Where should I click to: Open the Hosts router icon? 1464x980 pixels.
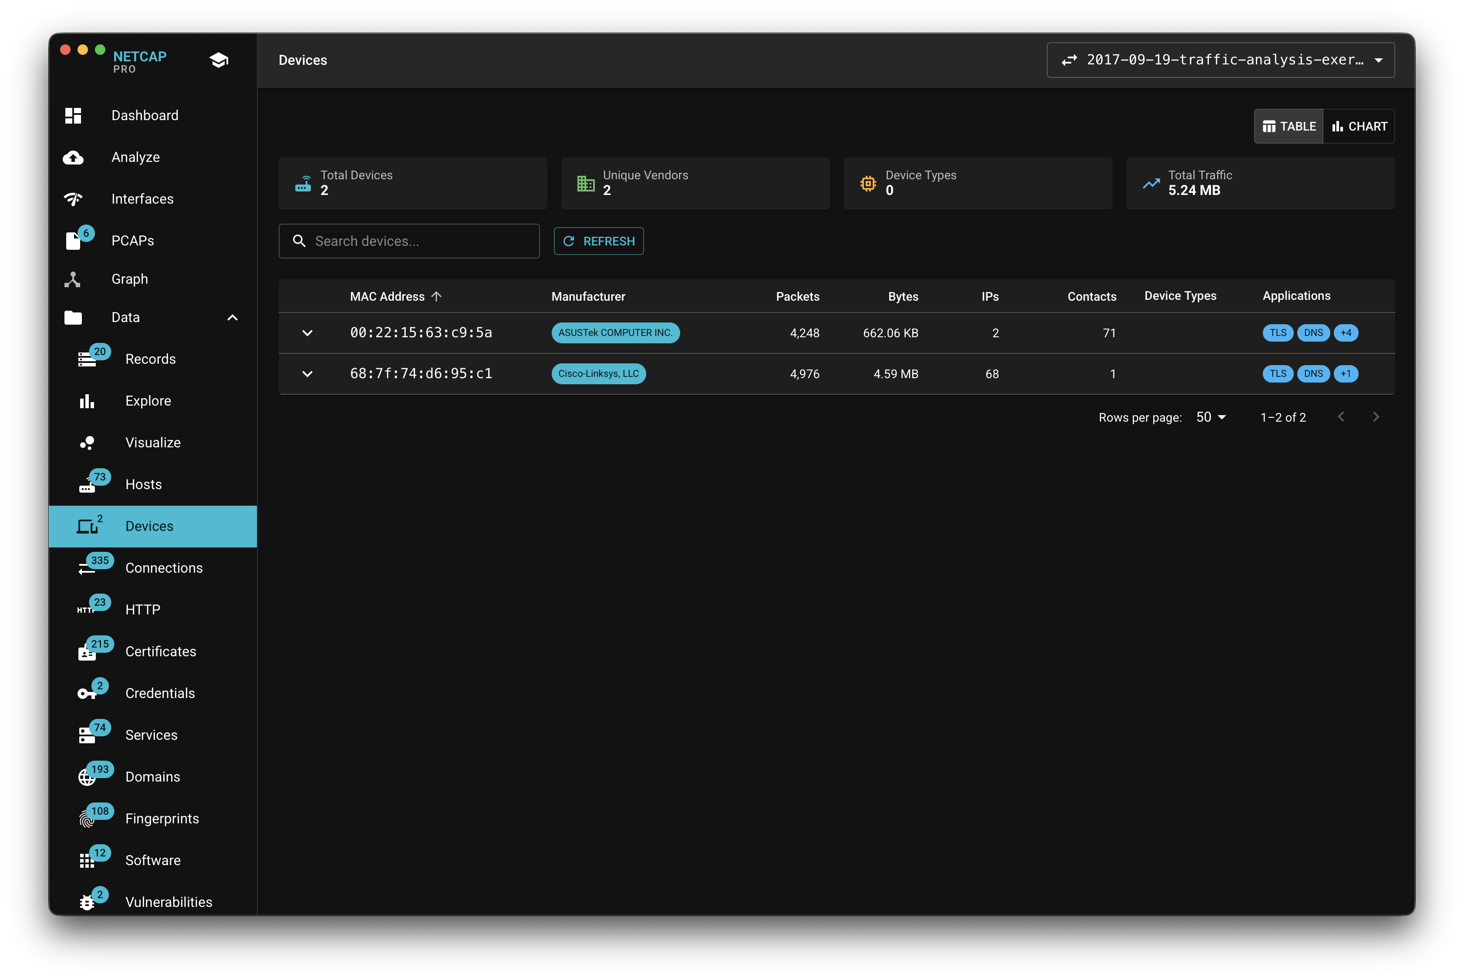point(87,485)
